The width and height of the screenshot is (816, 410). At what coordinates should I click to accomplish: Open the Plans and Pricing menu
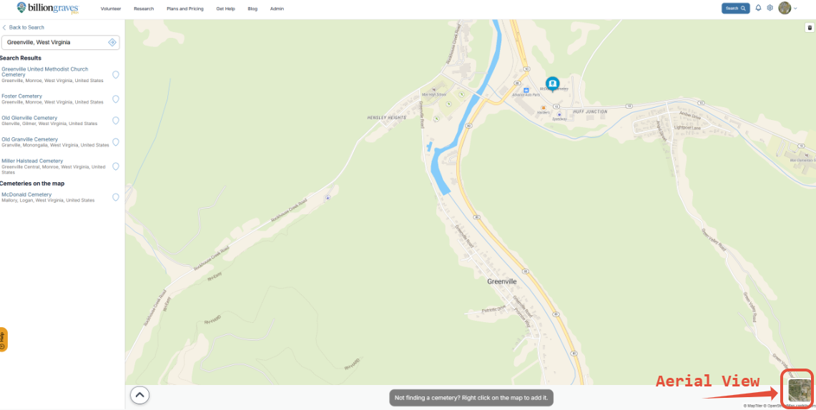185,9
